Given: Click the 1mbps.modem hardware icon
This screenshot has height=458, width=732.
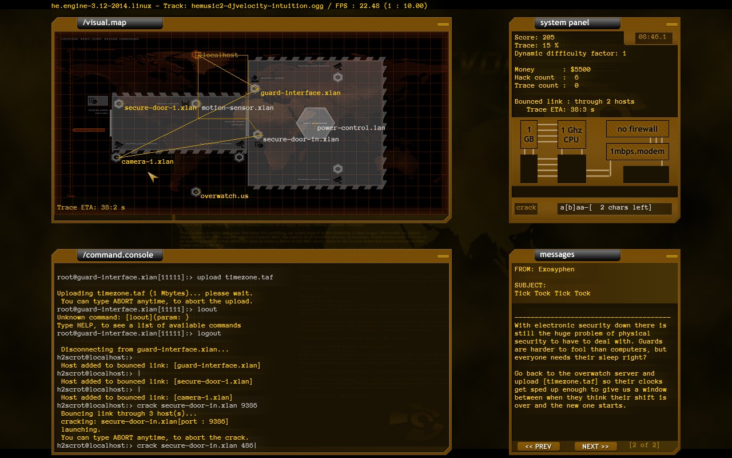Looking at the screenshot, I should 637,151.
